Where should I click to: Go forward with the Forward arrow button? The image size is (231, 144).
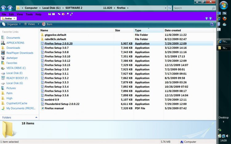pos(10,8)
